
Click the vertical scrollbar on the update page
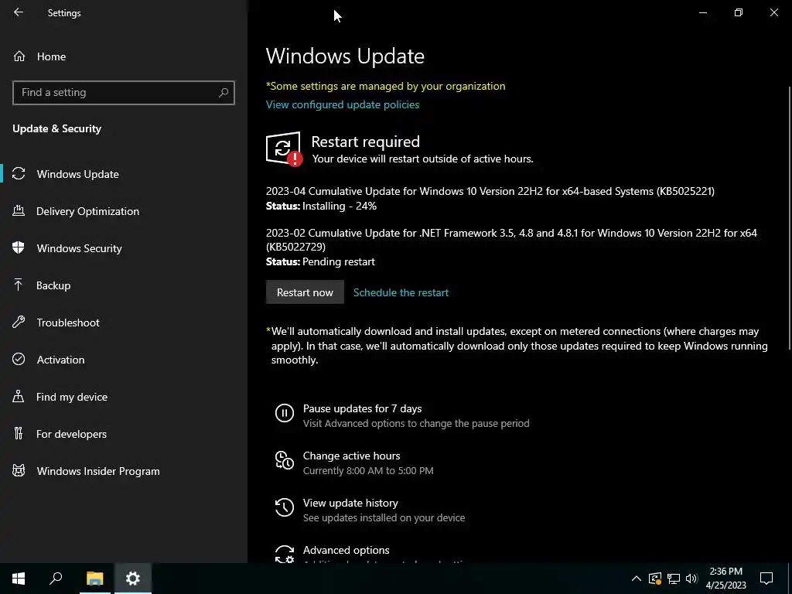(x=790, y=217)
